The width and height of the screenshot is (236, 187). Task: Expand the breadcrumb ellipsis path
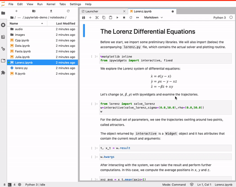point(19,17)
